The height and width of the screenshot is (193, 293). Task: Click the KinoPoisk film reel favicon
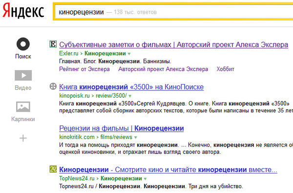click(x=53, y=86)
